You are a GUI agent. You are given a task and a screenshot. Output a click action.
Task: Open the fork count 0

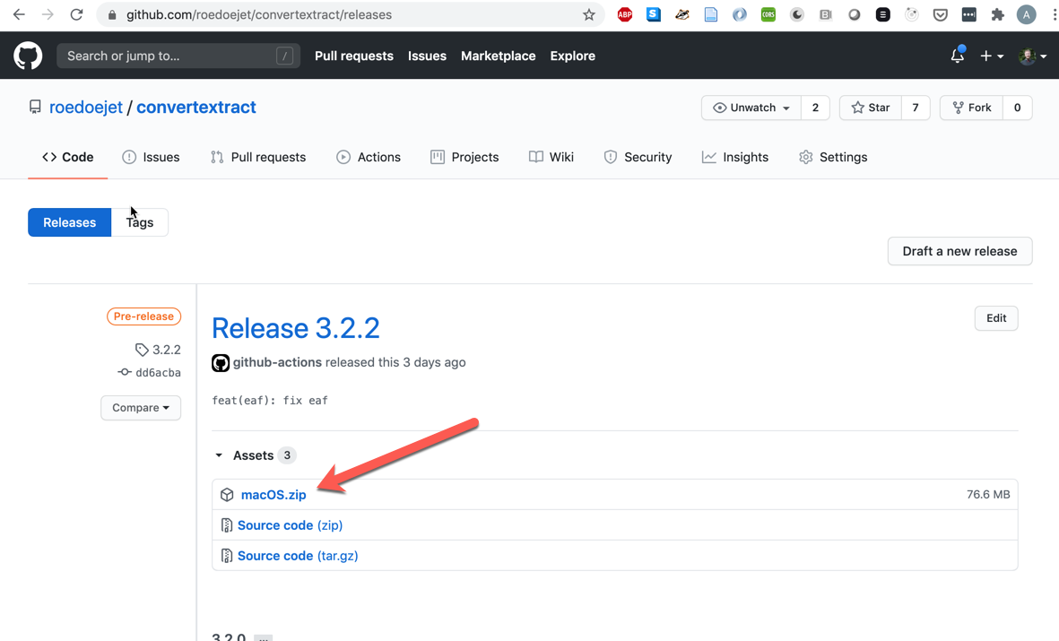pos(1017,108)
